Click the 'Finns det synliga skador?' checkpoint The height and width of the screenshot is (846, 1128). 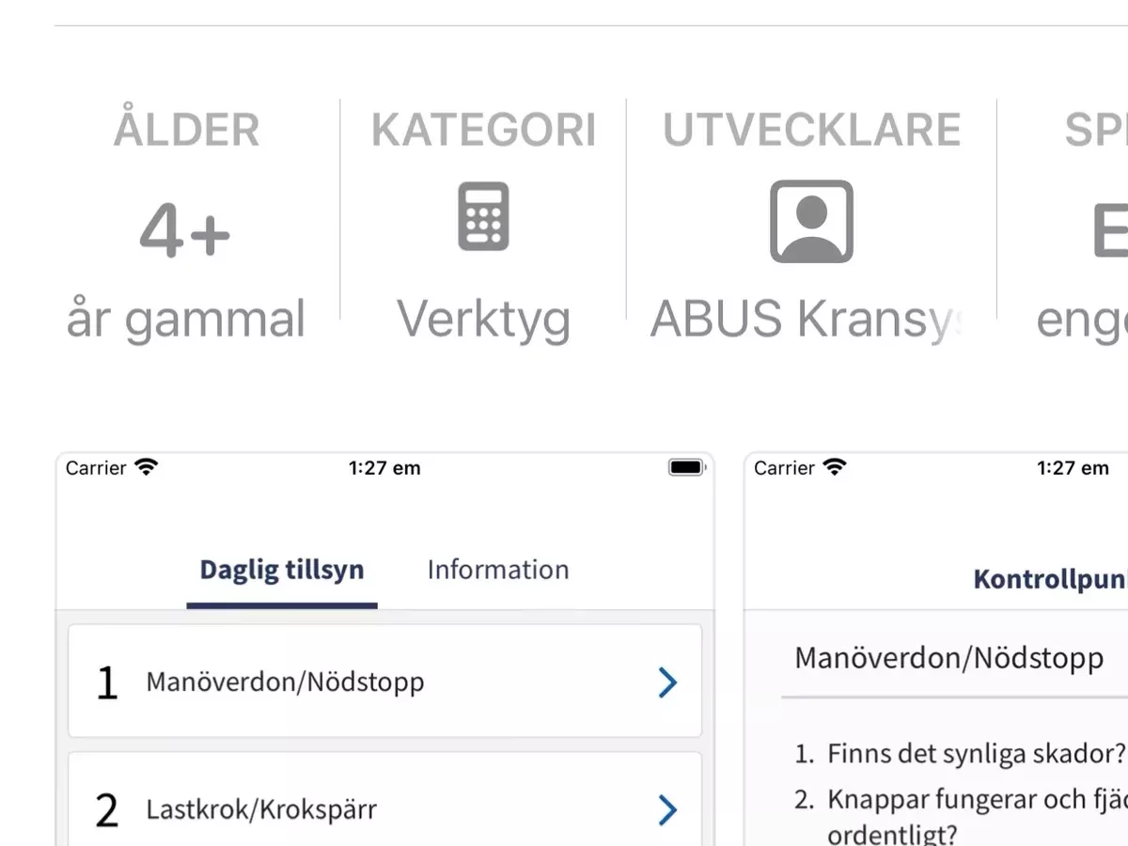[961, 753]
